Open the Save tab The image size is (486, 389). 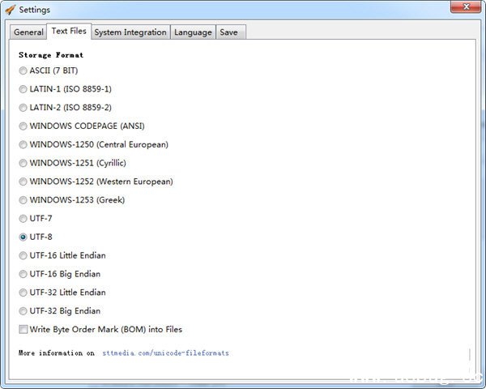[228, 32]
